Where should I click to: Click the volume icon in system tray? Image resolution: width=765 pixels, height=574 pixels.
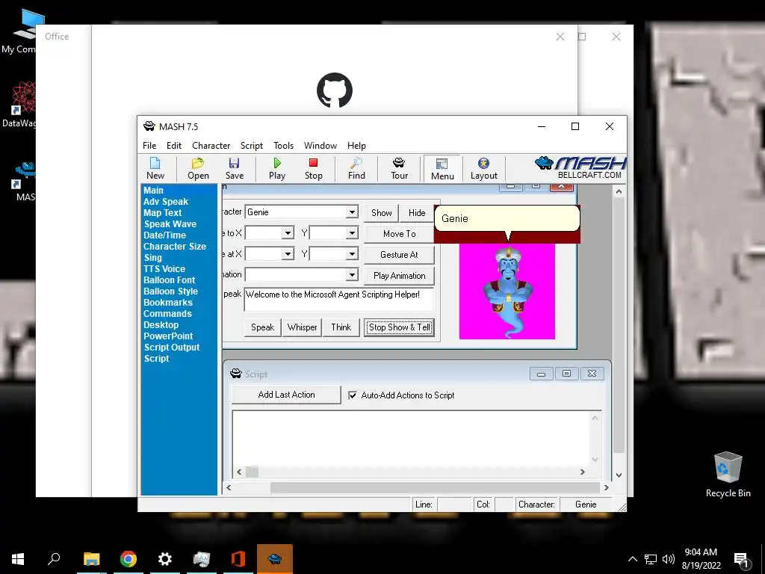click(669, 559)
